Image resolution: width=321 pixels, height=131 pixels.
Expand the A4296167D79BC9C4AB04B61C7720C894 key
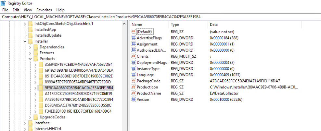(x=35, y=100)
